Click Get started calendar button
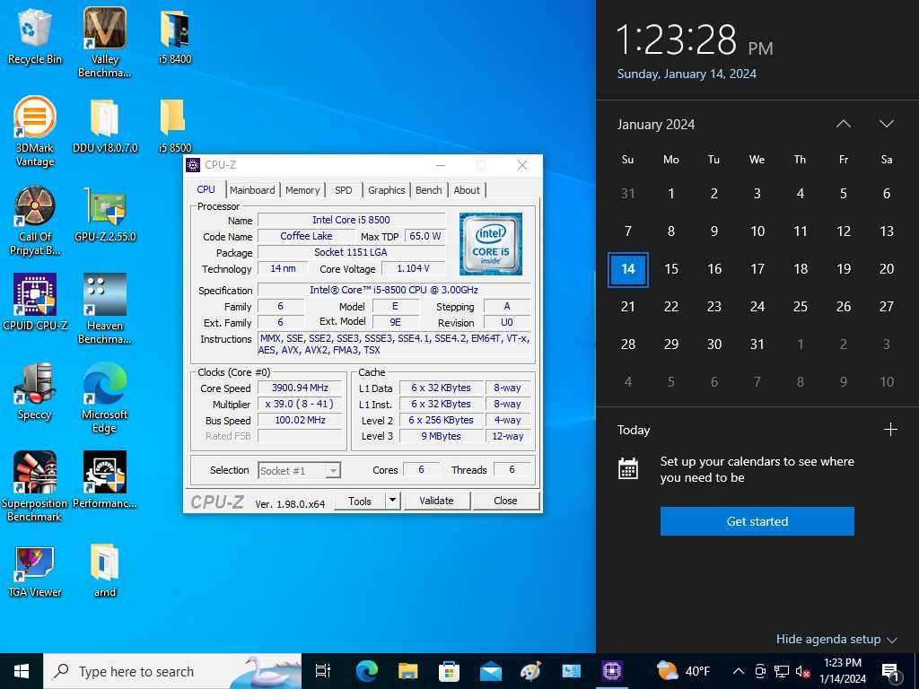The height and width of the screenshot is (689, 919). click(x=757, y=521)
